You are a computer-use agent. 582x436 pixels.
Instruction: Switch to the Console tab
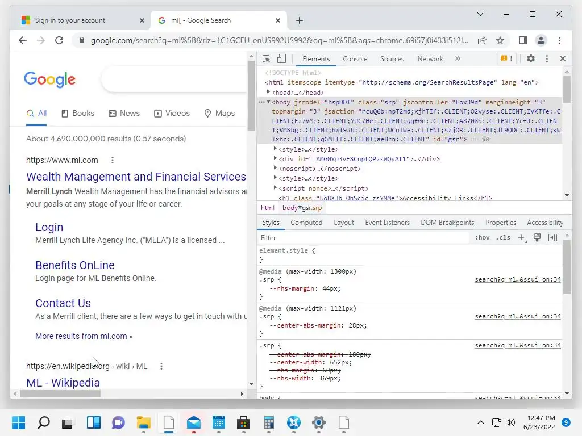pos(355,59)
